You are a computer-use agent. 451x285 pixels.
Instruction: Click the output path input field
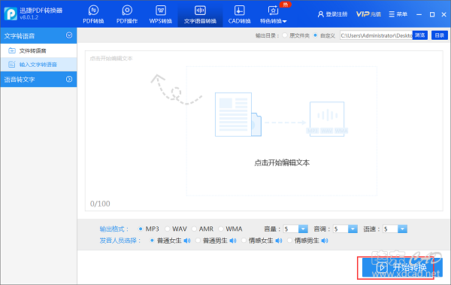click(x=376, y=35)
